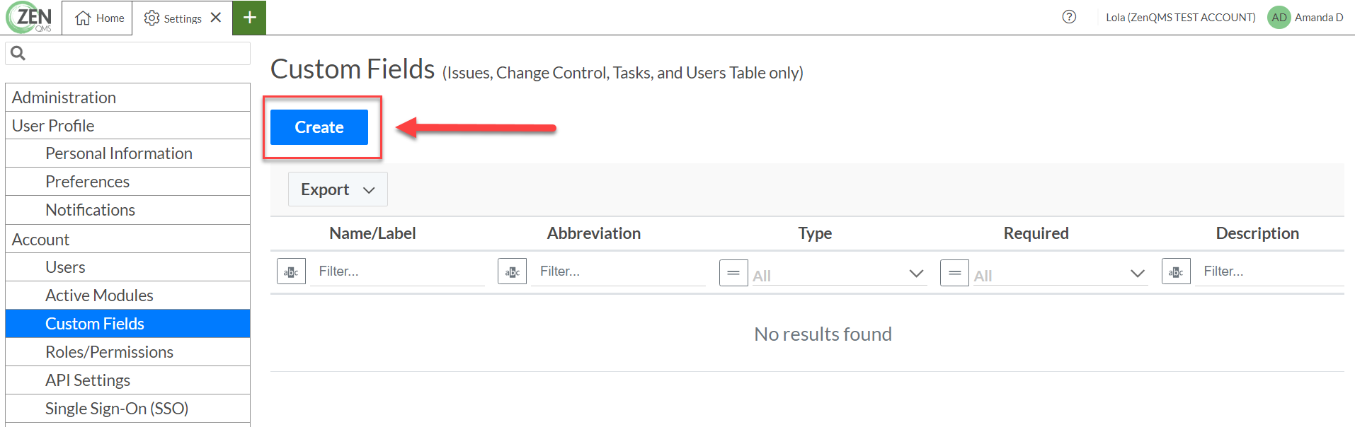Image resolution: width=1355 pixels, height=427 pixels.
Task: Click the Name/Label filter input field
Action: tap(398, 271)
